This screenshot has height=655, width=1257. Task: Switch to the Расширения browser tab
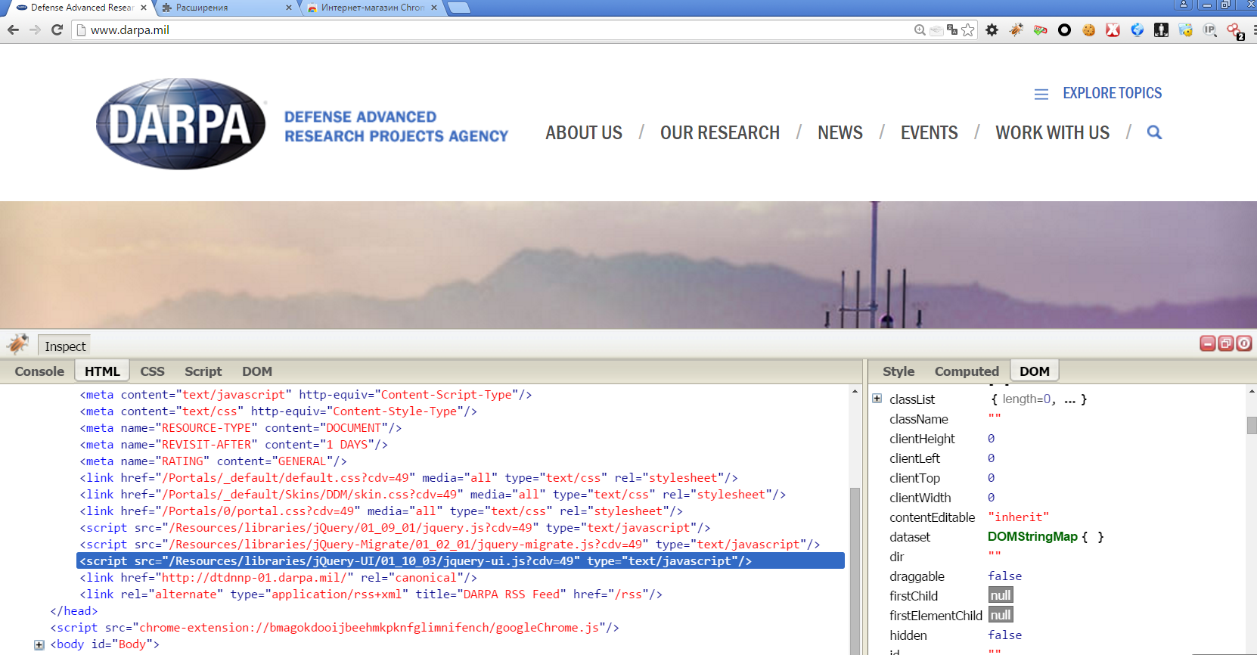pos(227,8)
